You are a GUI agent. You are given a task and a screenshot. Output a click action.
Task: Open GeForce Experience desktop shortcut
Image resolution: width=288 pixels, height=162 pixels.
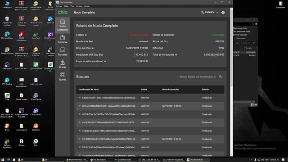coord(7,143)
